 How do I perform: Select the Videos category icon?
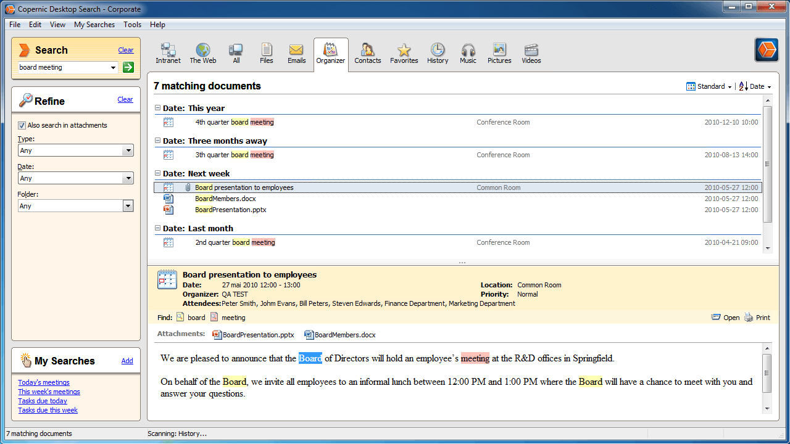coord(531,54)
